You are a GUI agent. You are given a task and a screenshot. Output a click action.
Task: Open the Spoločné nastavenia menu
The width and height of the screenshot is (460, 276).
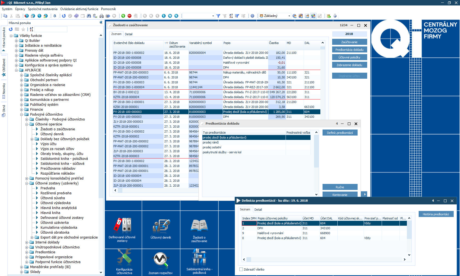pyautogui.click(x=42, y=9)
